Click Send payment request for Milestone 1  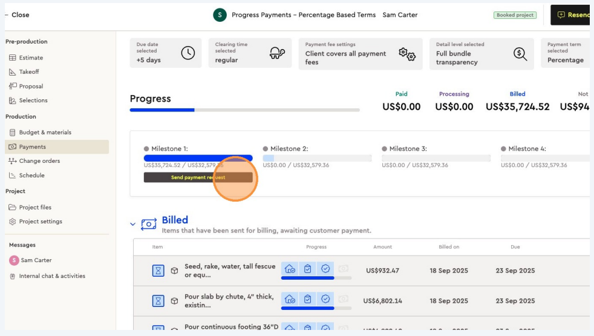pos(198,177)
